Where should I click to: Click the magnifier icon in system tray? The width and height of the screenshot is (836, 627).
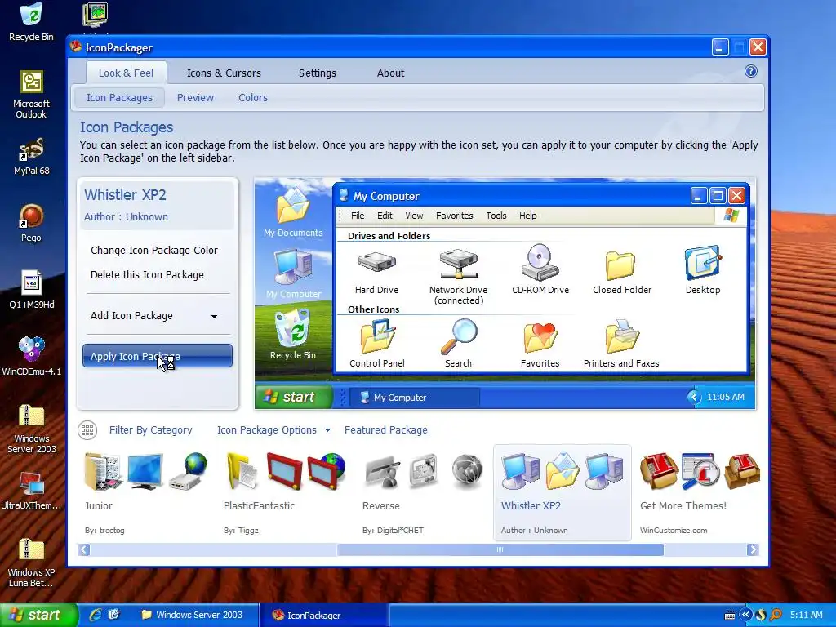(776, 615)
